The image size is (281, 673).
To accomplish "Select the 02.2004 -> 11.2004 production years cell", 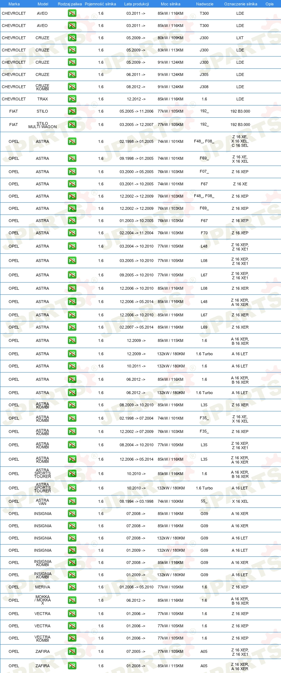I will coord(137,233).
